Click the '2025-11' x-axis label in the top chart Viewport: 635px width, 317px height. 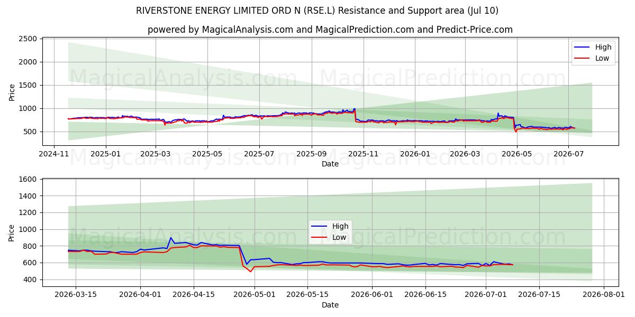[364, 154]
